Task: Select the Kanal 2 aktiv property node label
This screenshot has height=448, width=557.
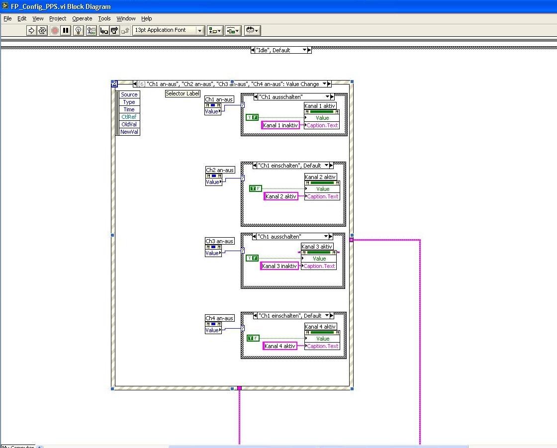Action: click(x=320, y=177)
